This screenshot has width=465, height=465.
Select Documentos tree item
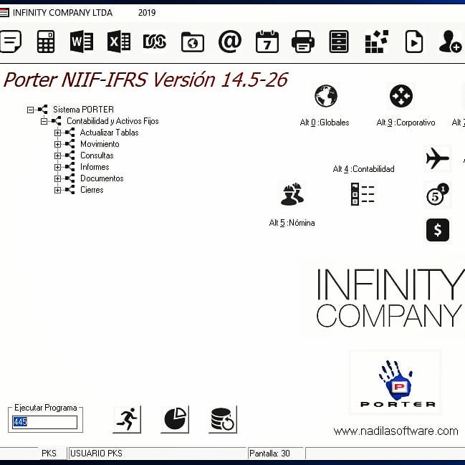click(x=102, y=178)
